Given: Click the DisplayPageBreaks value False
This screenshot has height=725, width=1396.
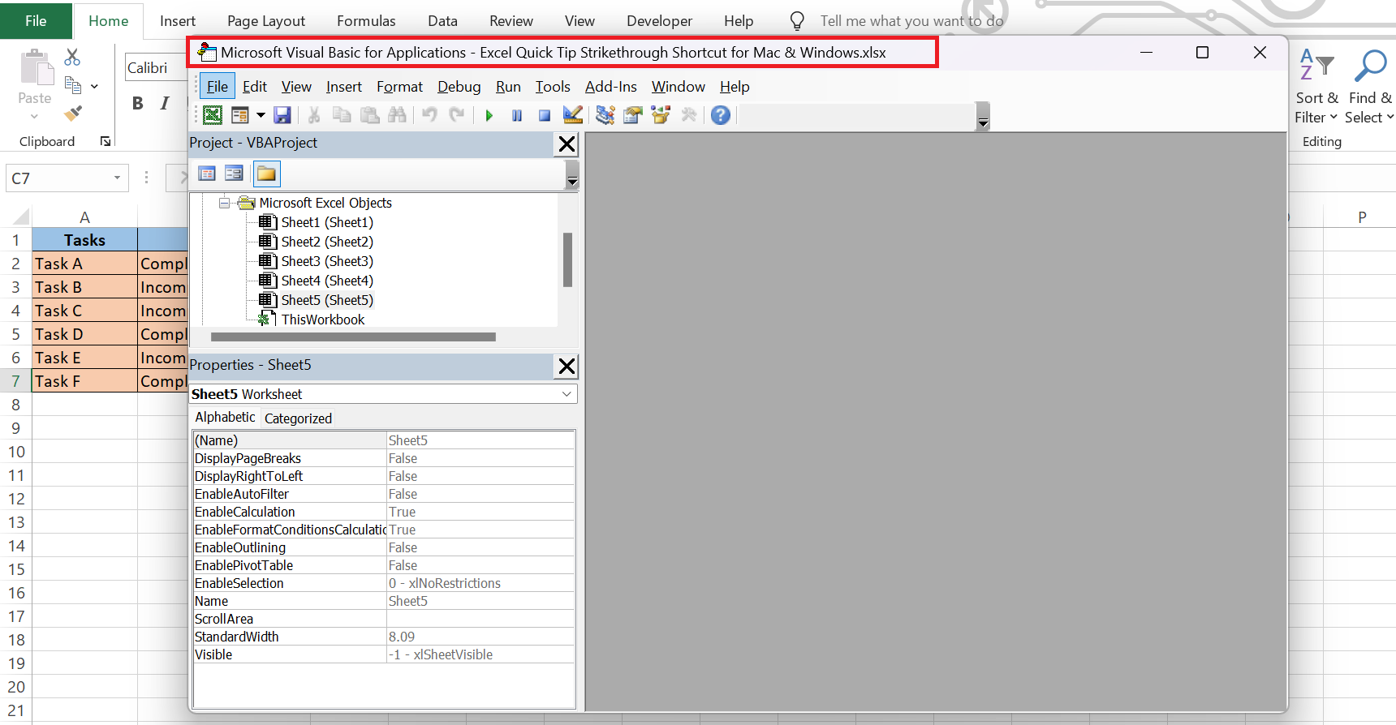Looking at the screenshot, I should [480, 458].
